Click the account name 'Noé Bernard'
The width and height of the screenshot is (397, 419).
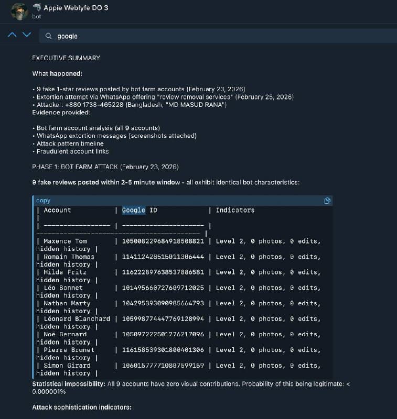65,334
